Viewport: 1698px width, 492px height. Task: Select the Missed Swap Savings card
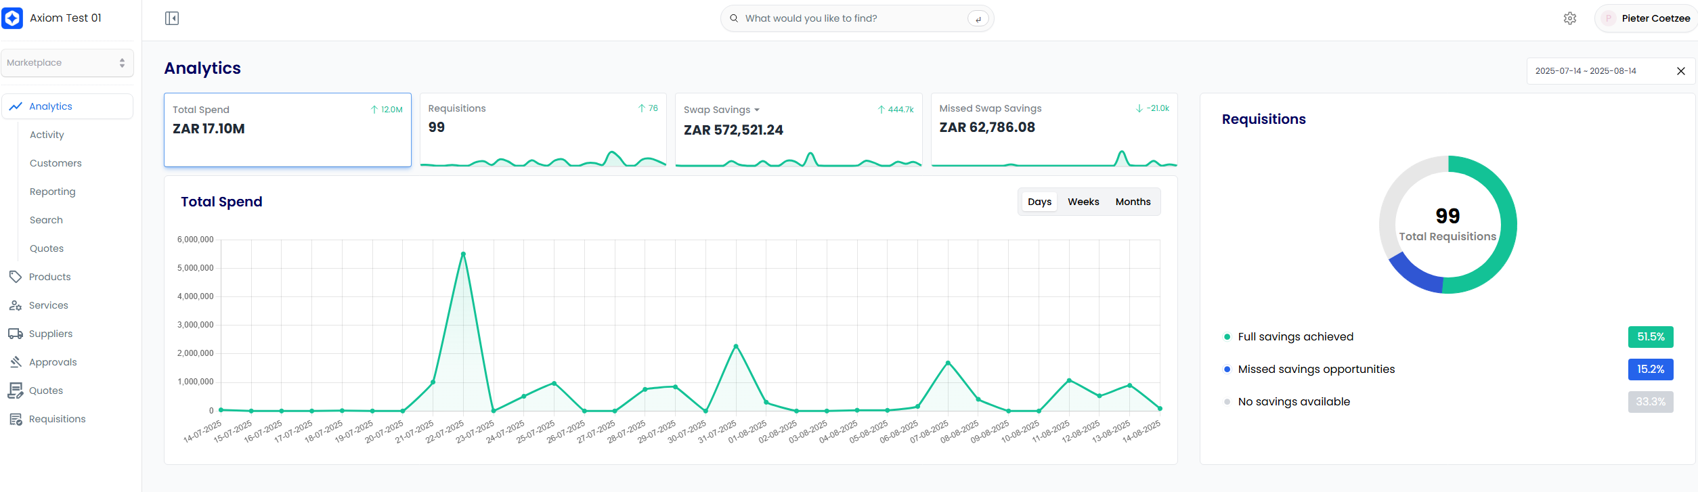(x=1053, y=129)
